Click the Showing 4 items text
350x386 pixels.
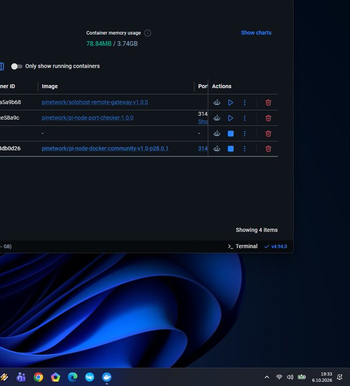point(257,230)
